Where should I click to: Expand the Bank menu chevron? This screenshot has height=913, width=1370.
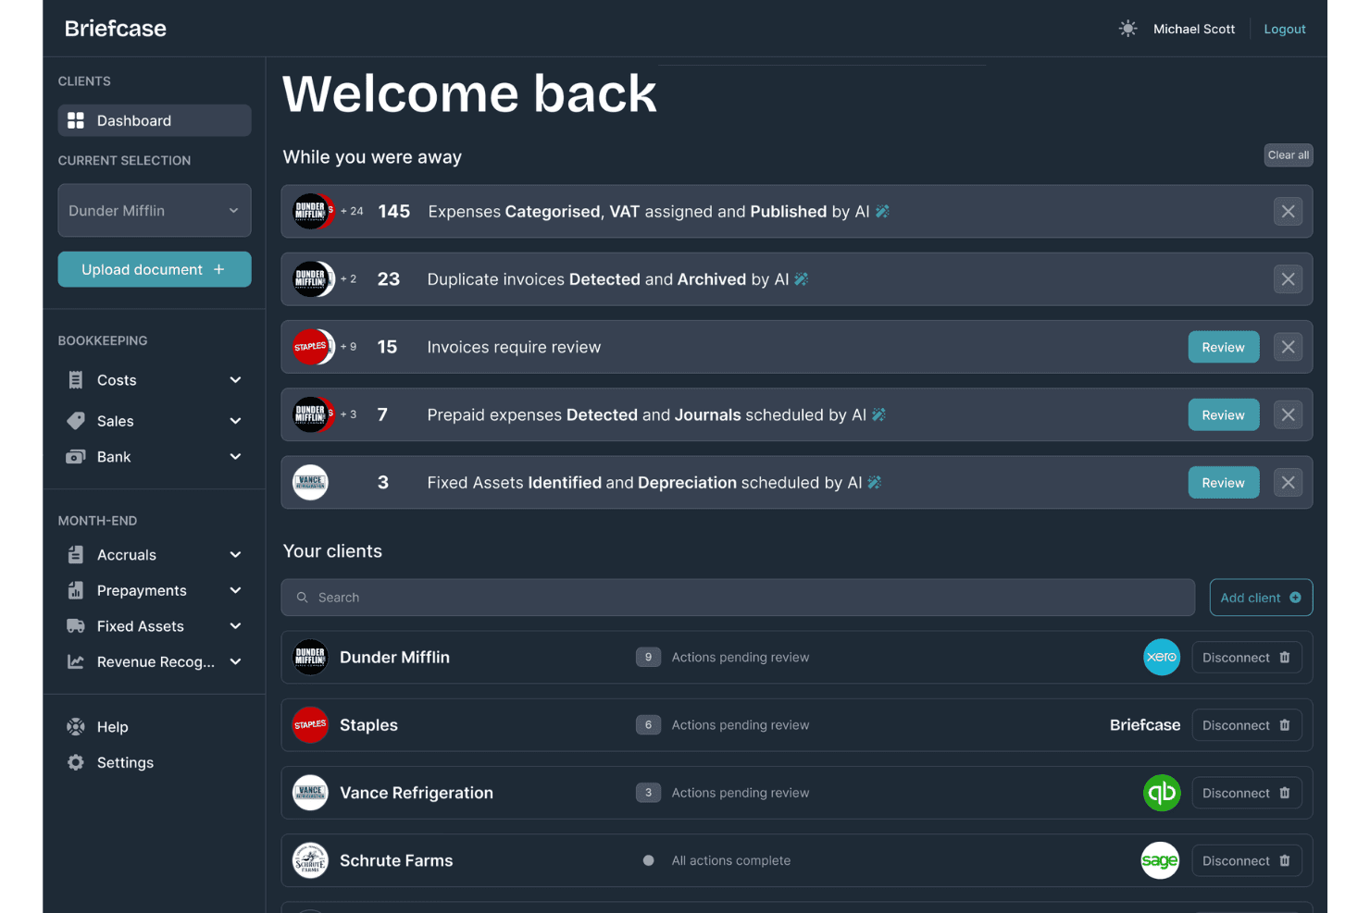tap(235, 457)
